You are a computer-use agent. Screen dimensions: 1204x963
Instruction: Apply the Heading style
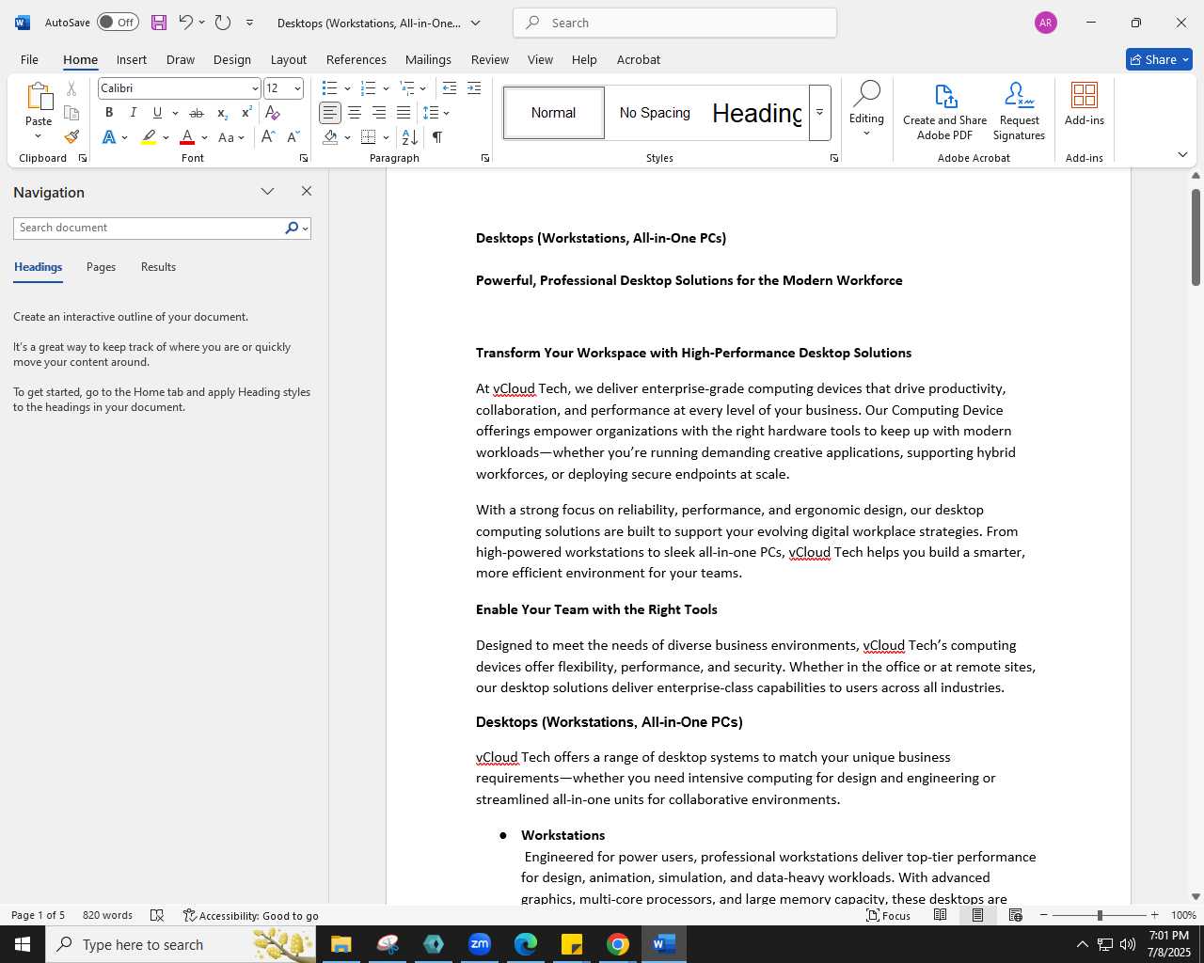pos(756,113)
